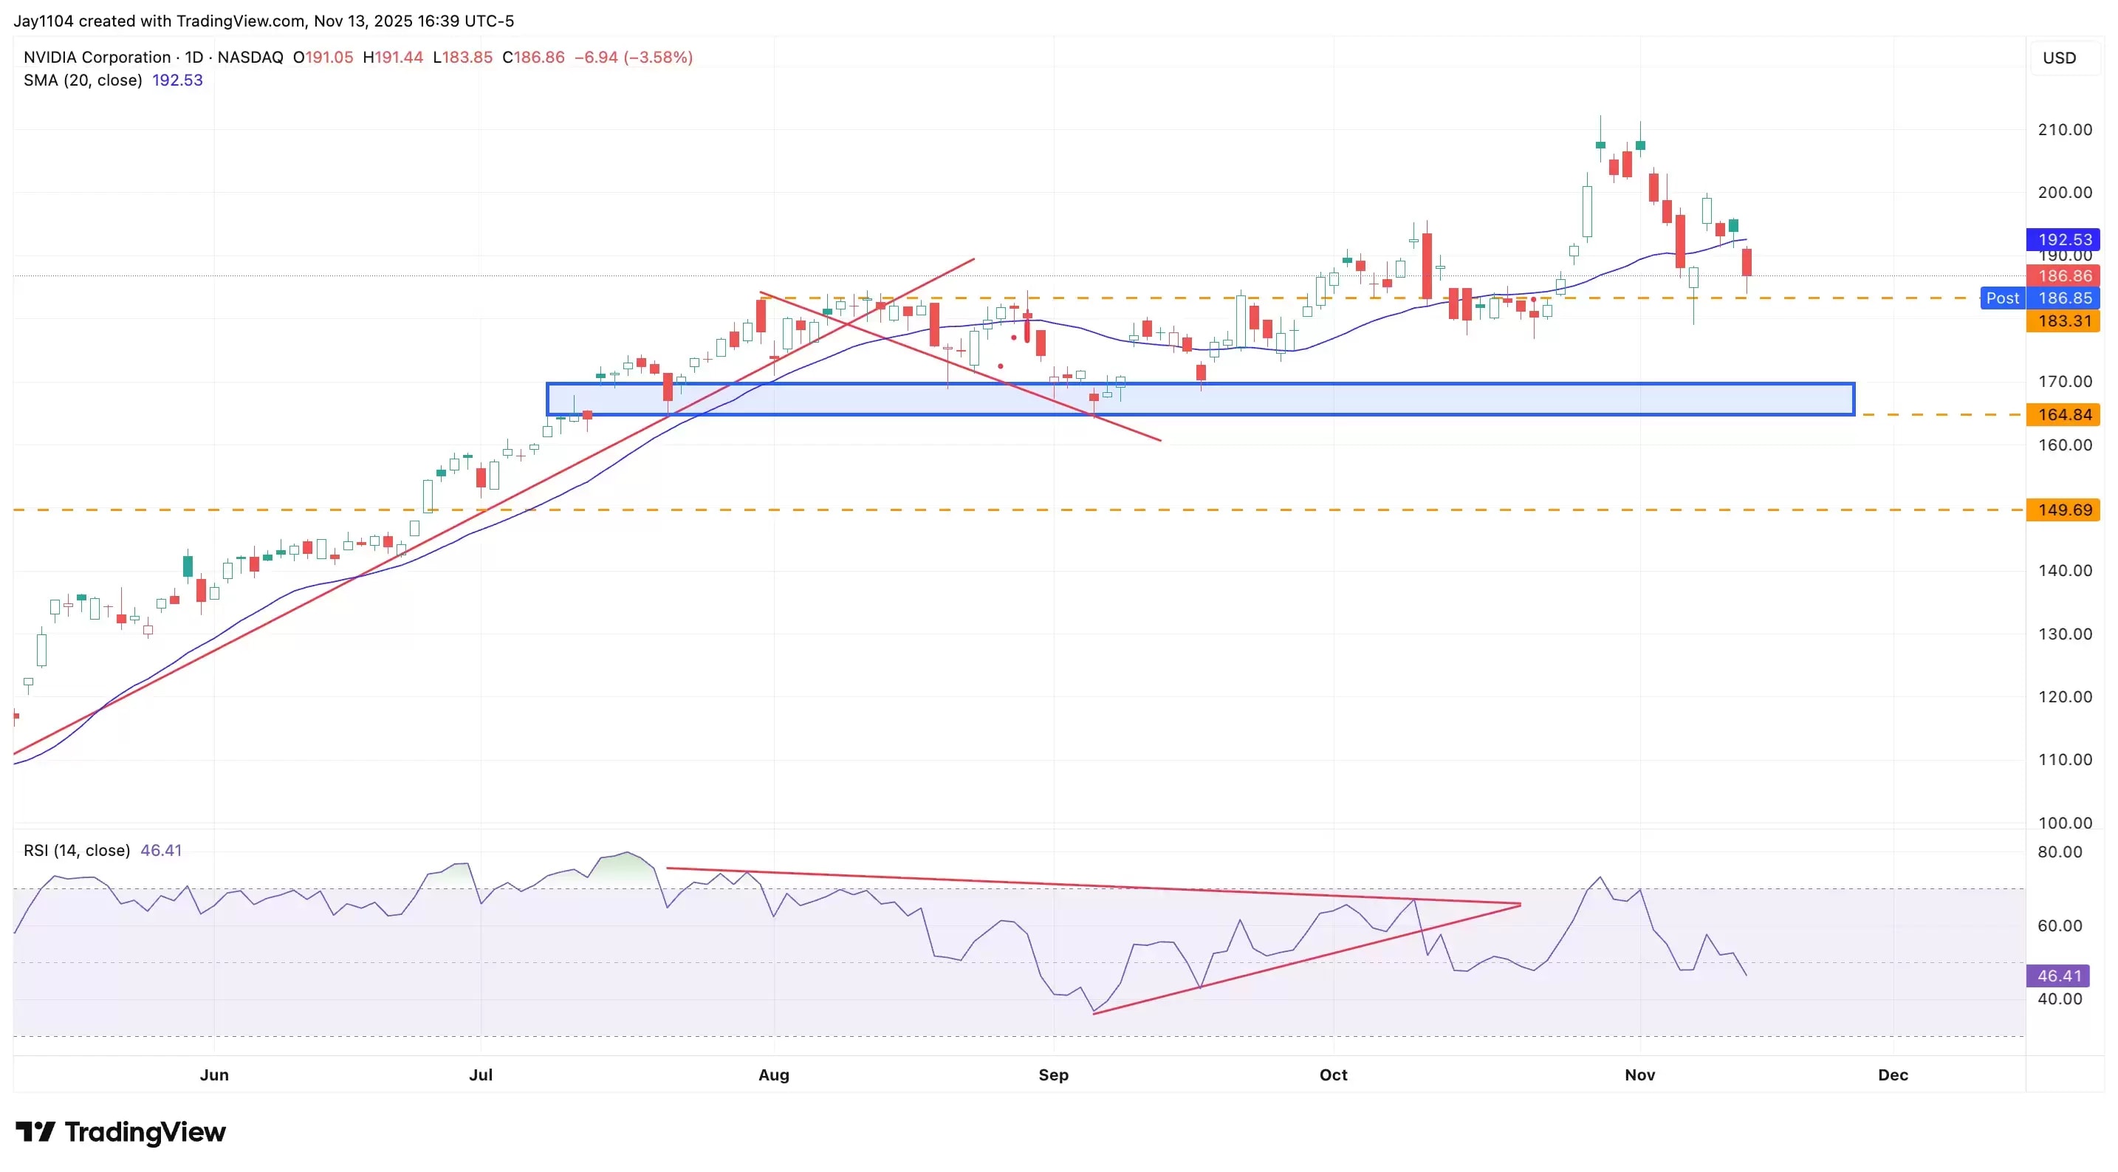Click the blue 192.53 SMA price tag
The image size is (2118, 1172).
point(2063,239)
